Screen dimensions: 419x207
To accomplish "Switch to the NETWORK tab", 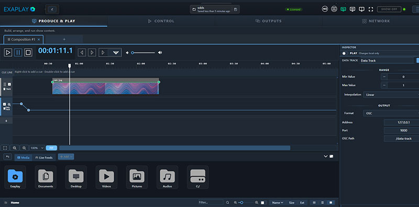I will pyautogui.click(x=376, y=21).
